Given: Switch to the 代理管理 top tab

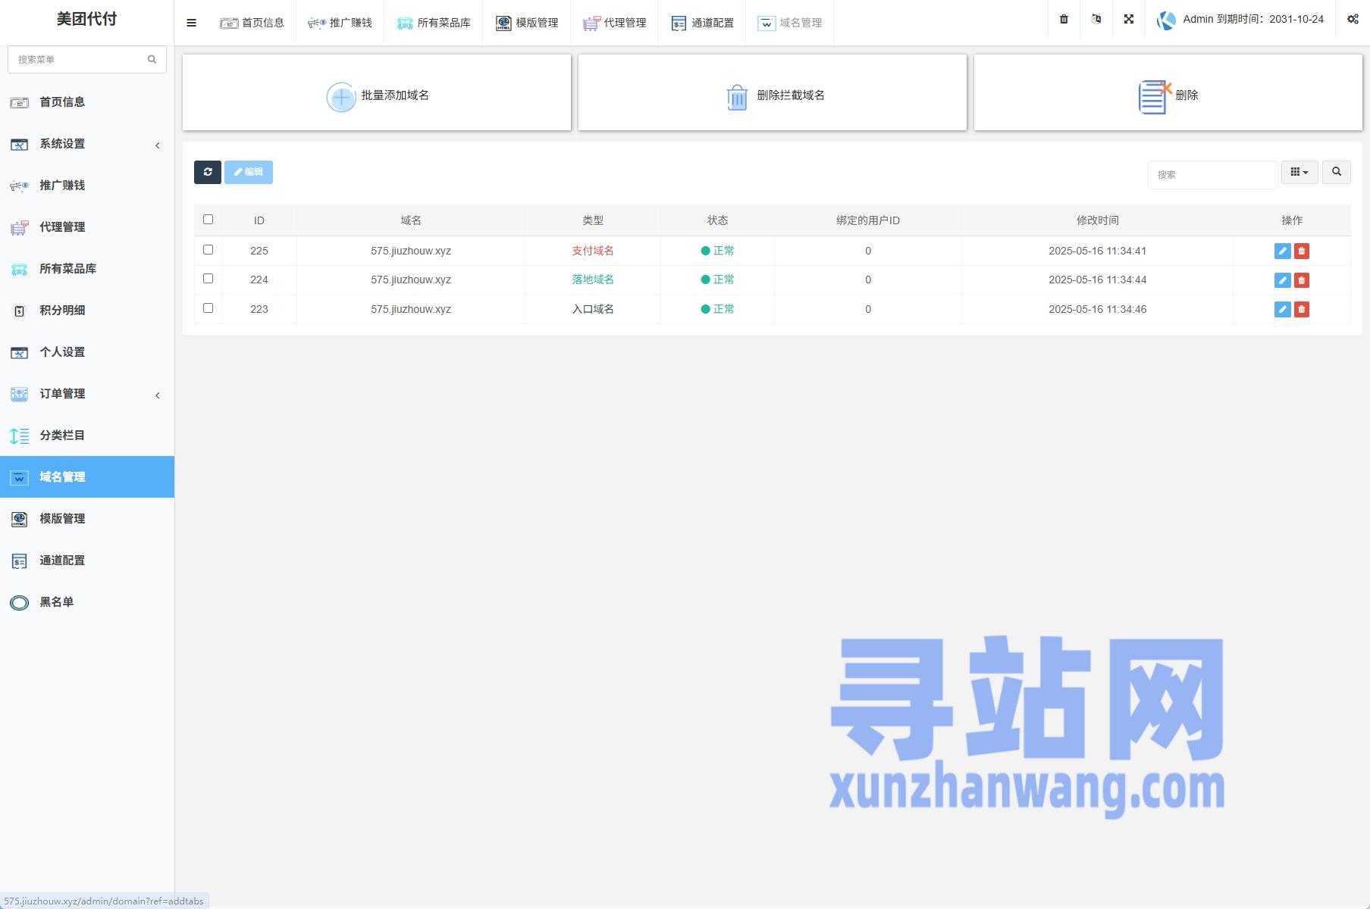Looking at the screenshot, I should point(615,23).
